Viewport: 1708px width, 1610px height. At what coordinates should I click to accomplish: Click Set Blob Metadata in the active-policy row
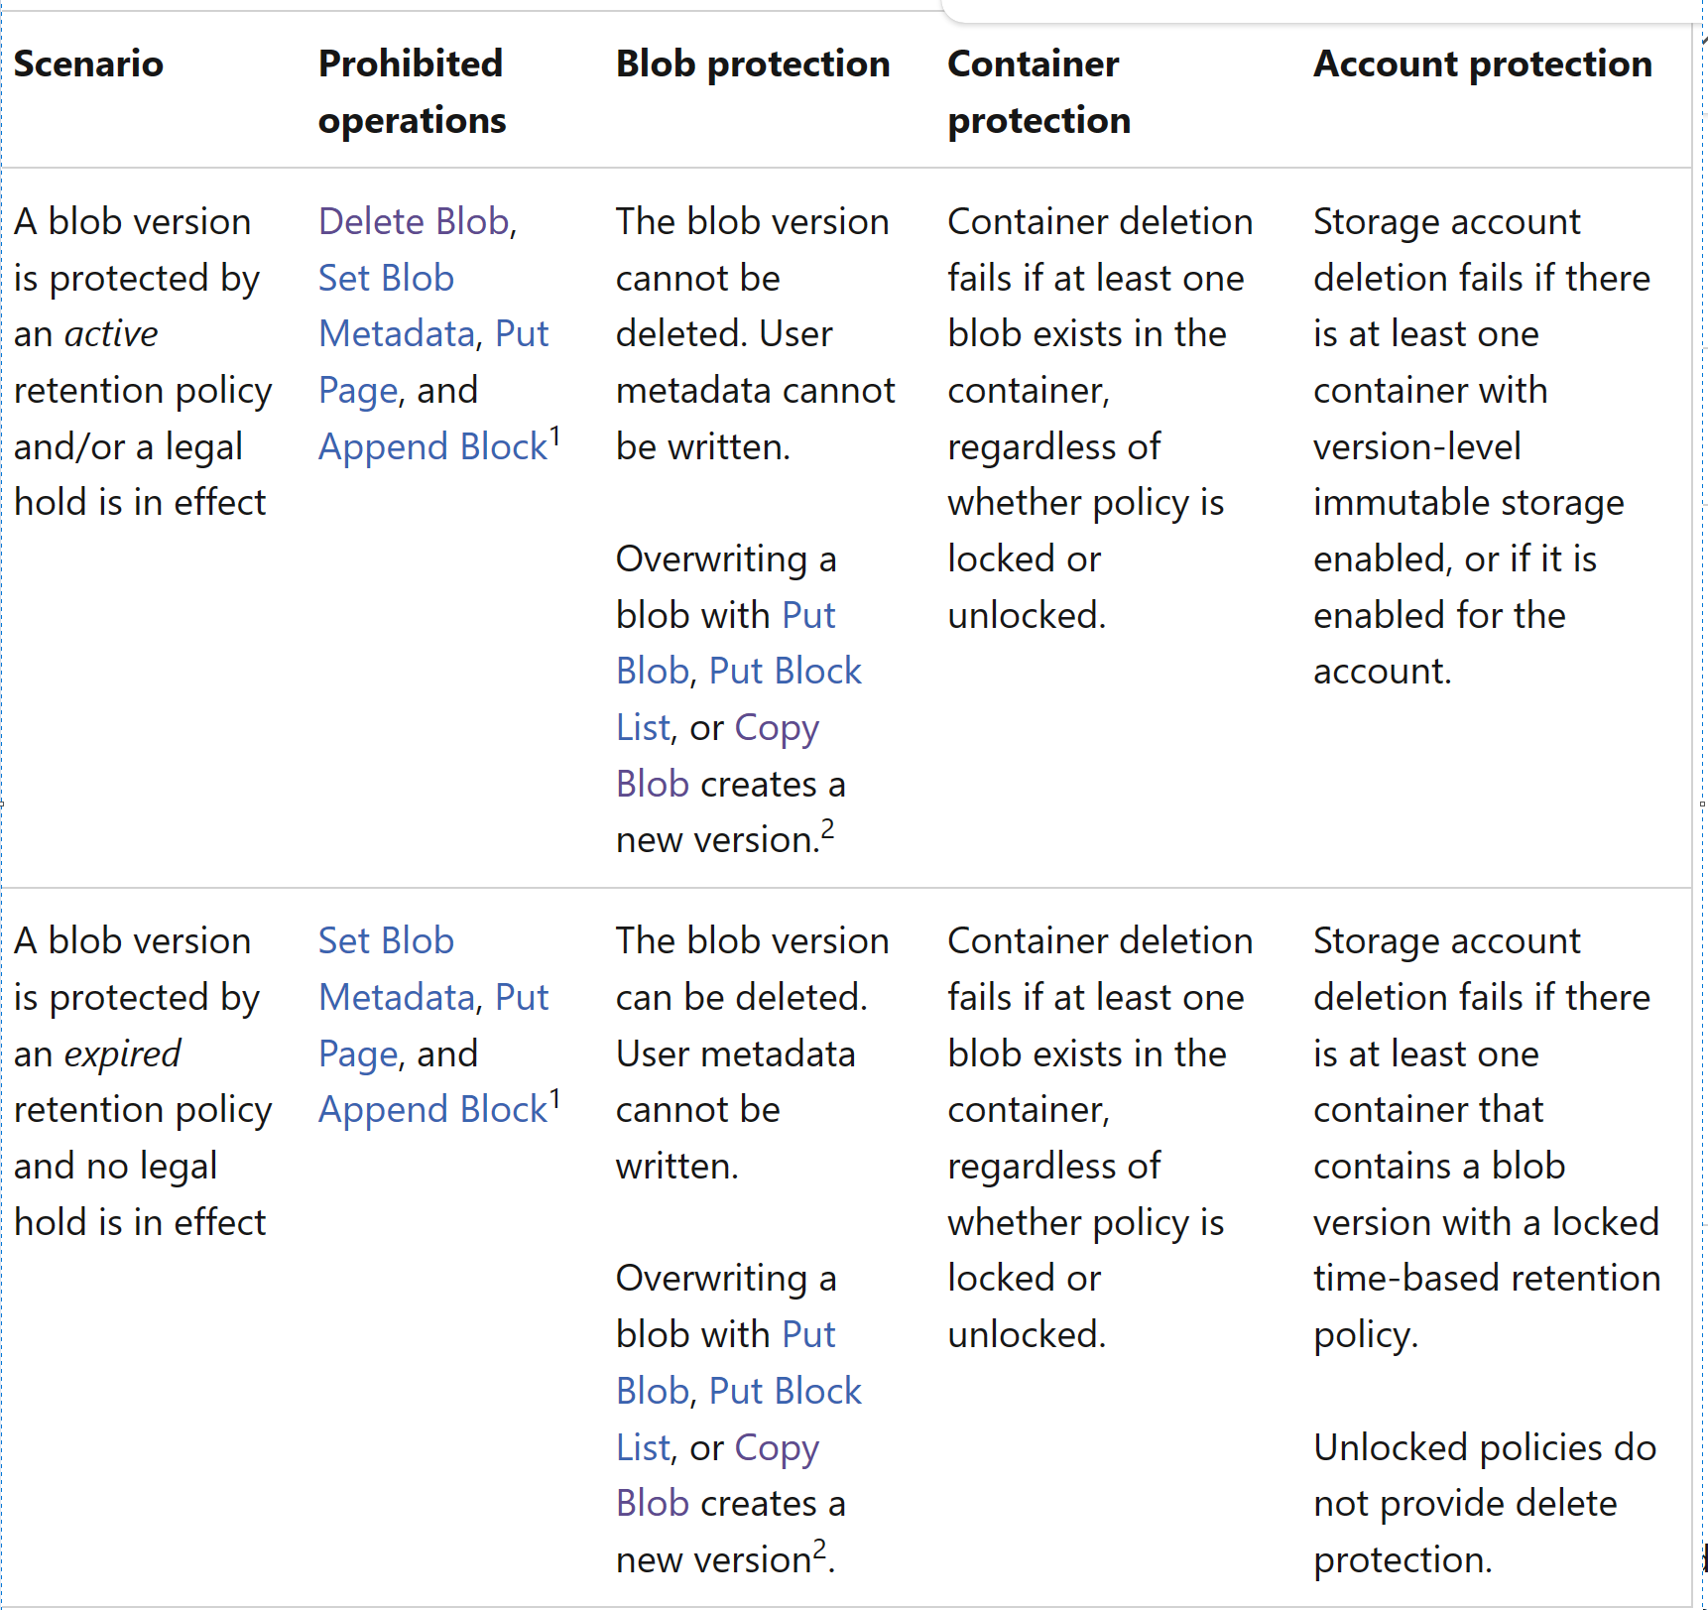[x=386, y=279]
